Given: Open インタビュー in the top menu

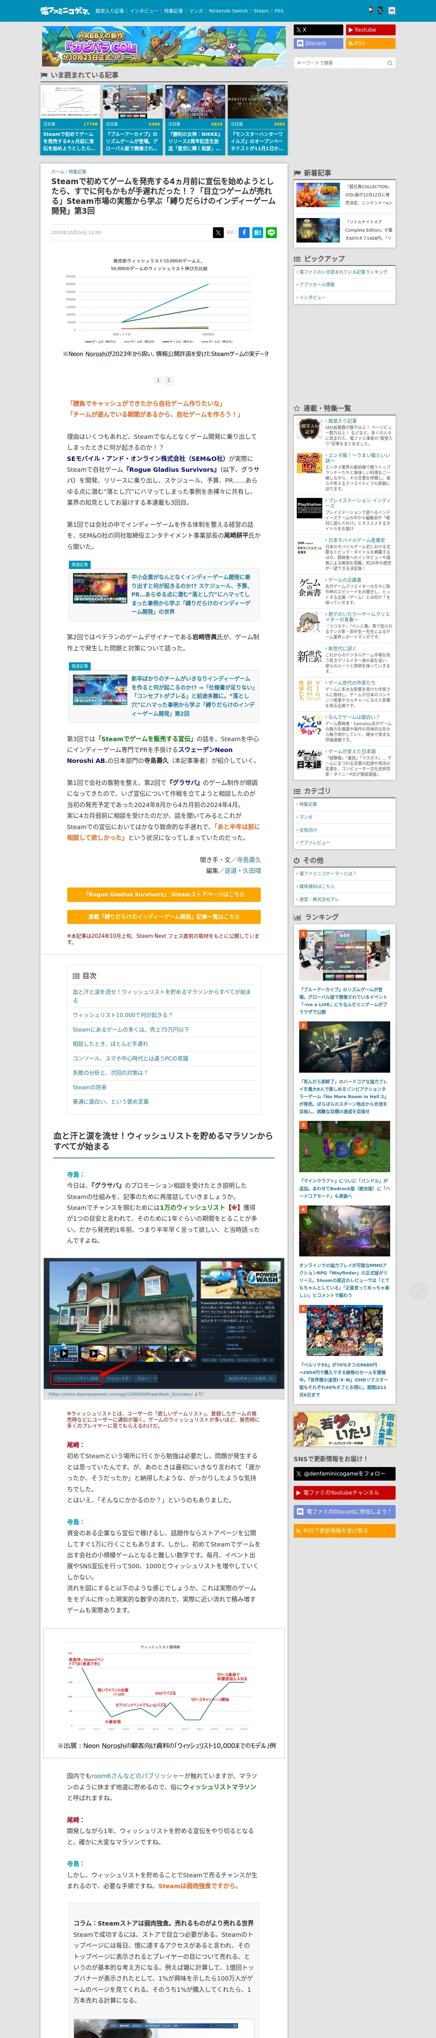Looking at the screenshot, I should point(144,11).
